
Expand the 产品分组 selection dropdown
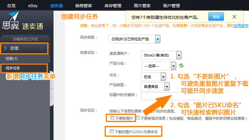(159, 66)
